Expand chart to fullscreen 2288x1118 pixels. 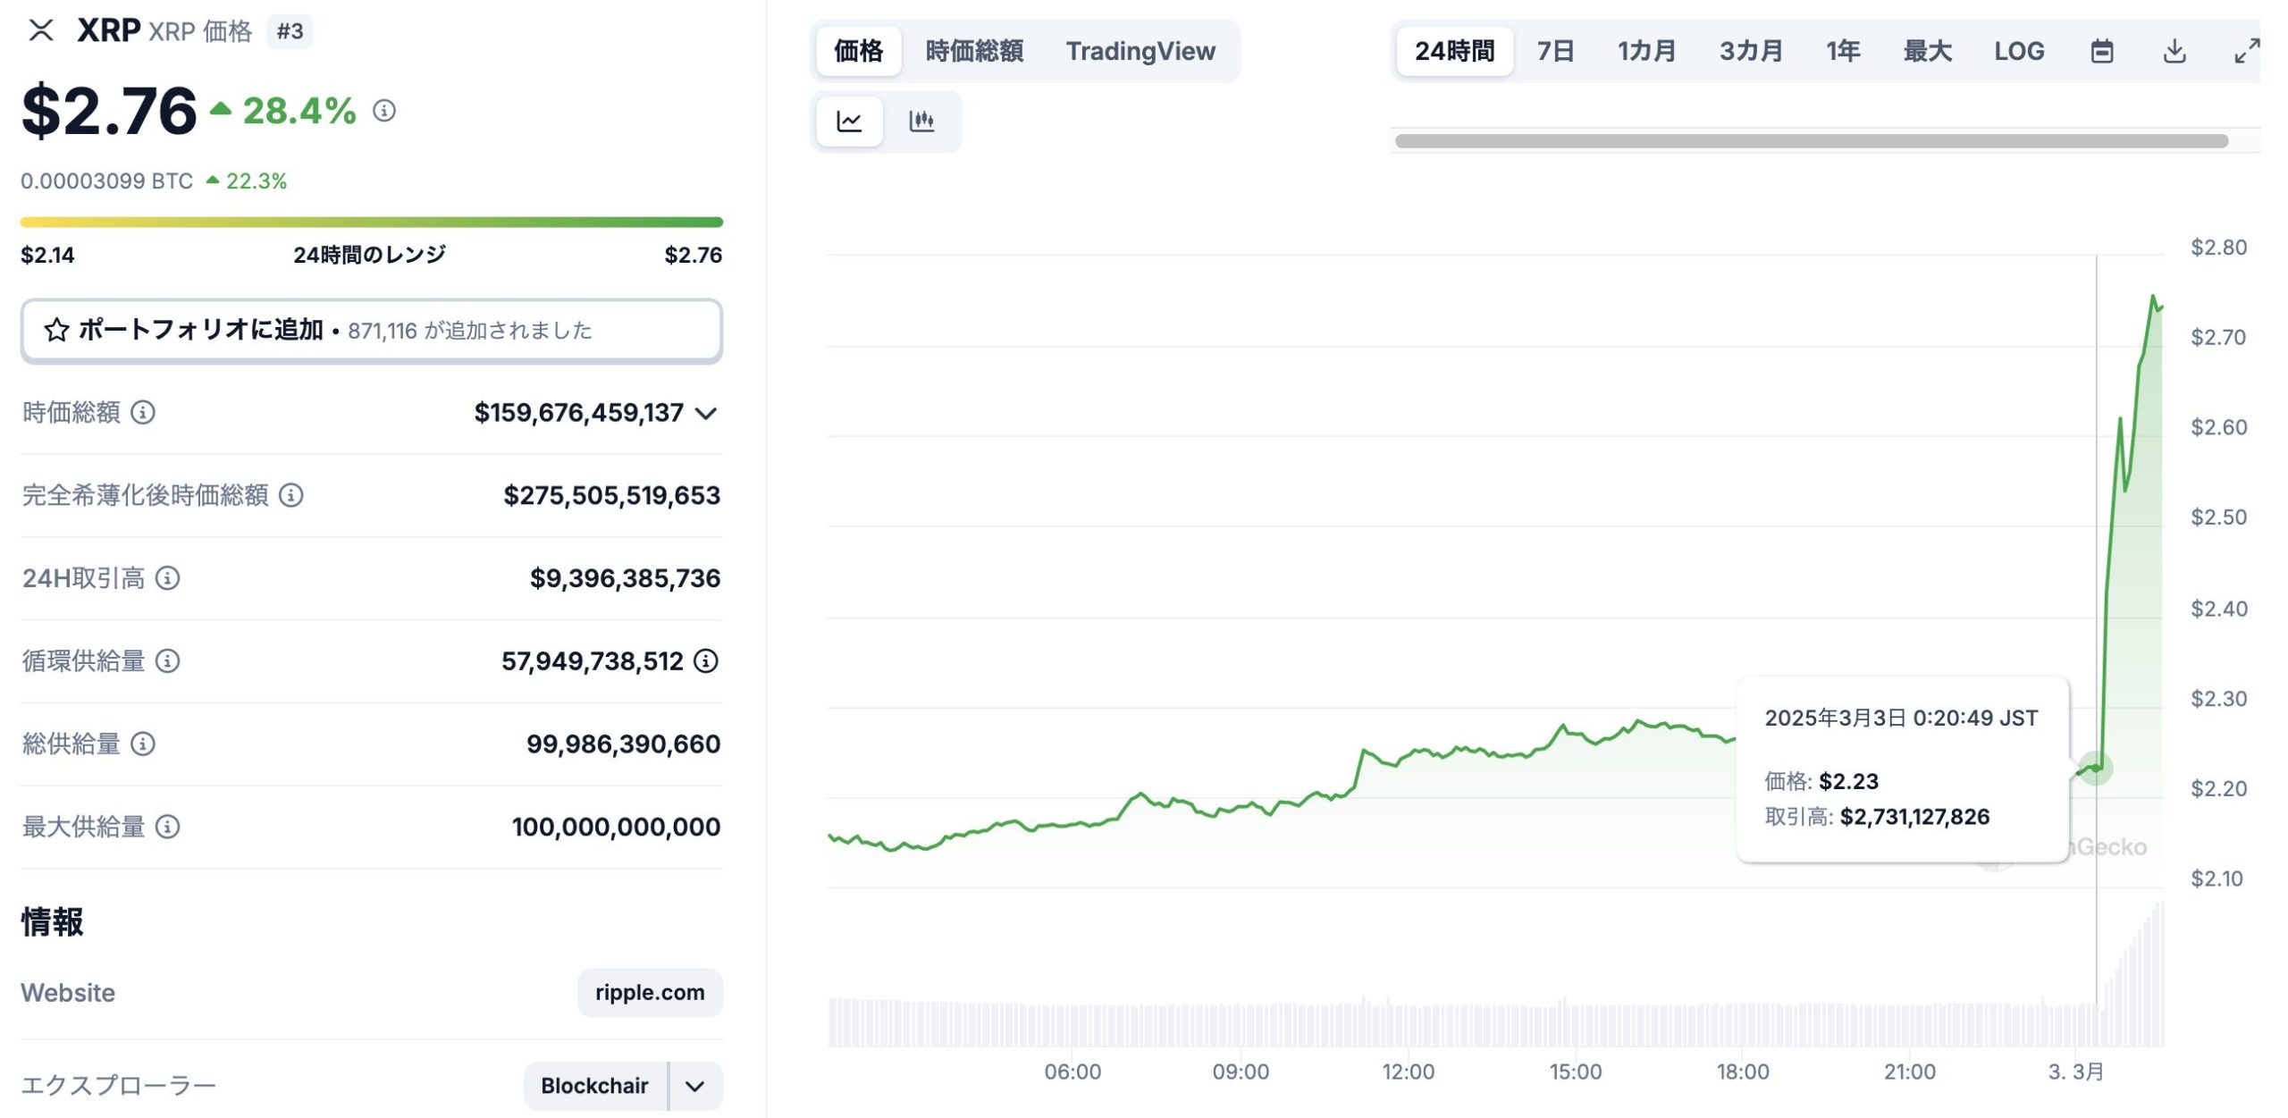coord(2246,51)
